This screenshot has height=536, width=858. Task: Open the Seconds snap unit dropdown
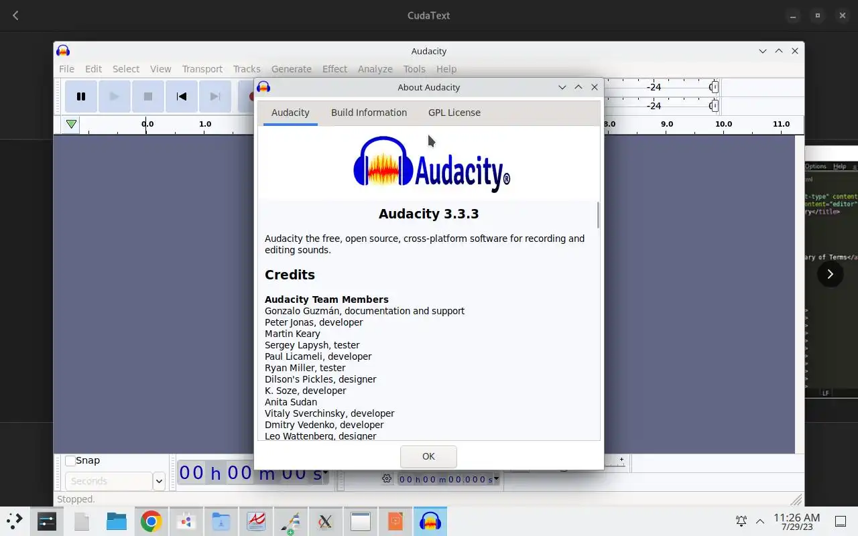click(159, 481)
